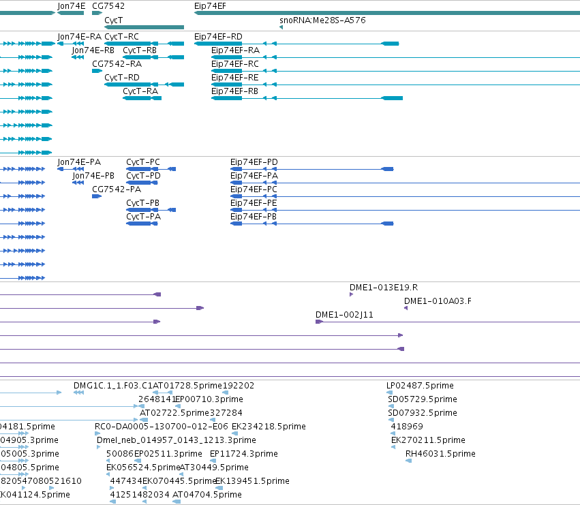Select transcript CycT-RC

pos(122,37)
